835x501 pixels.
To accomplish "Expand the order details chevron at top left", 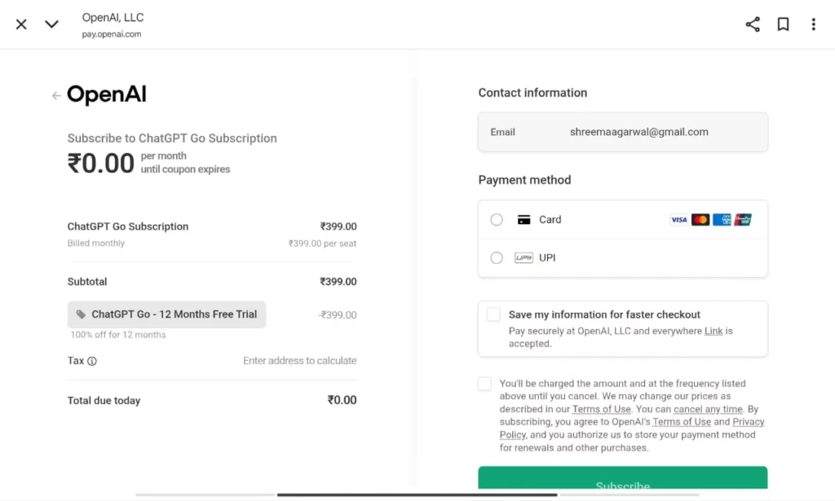I will pyautogui.click(x=51, y=24).
